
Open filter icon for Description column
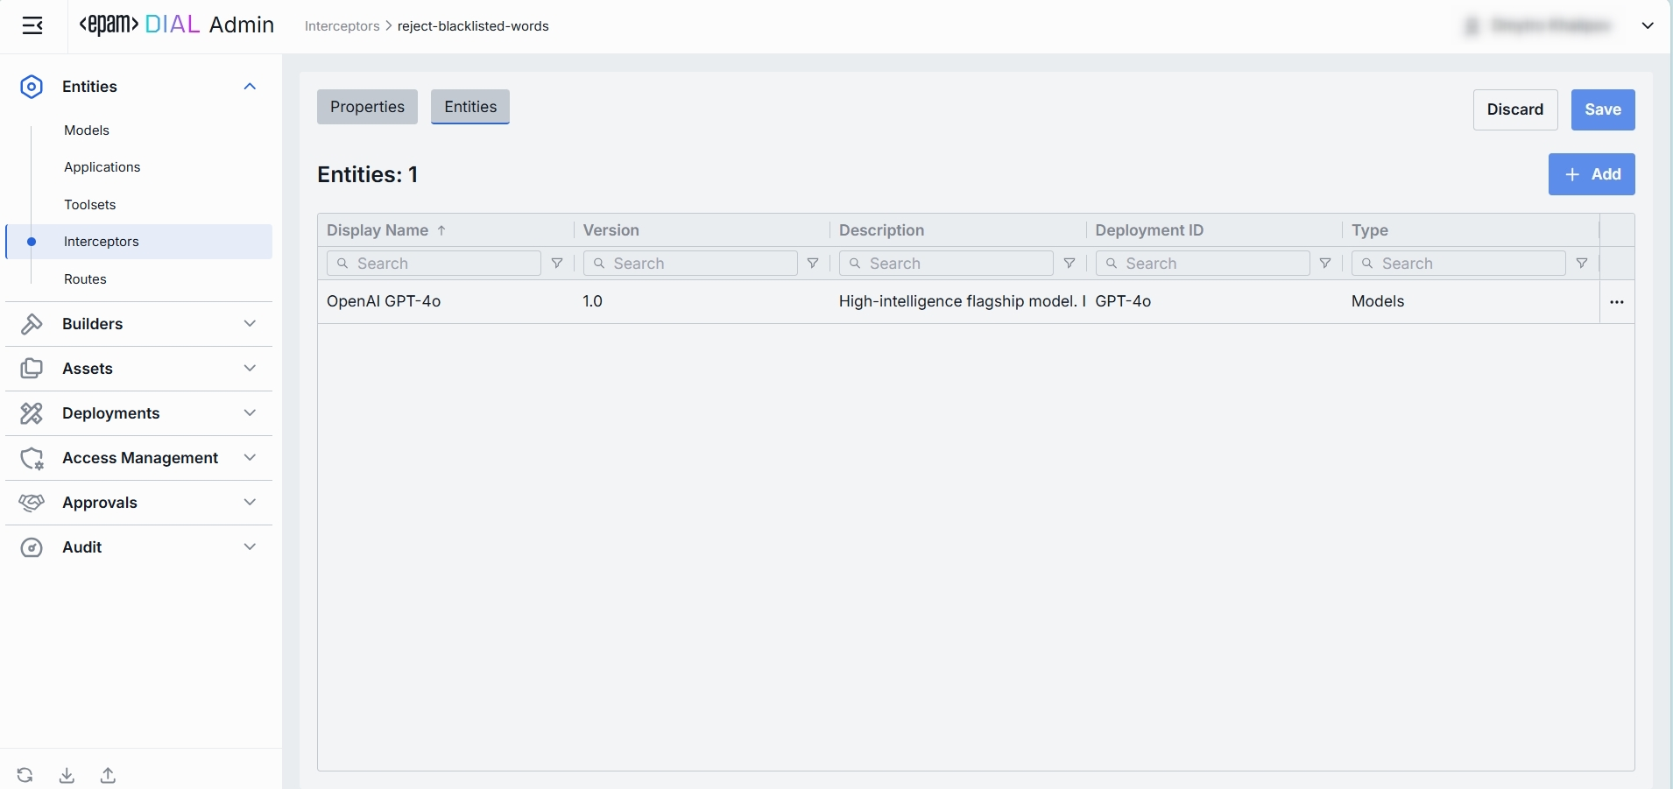[1069, 264]
